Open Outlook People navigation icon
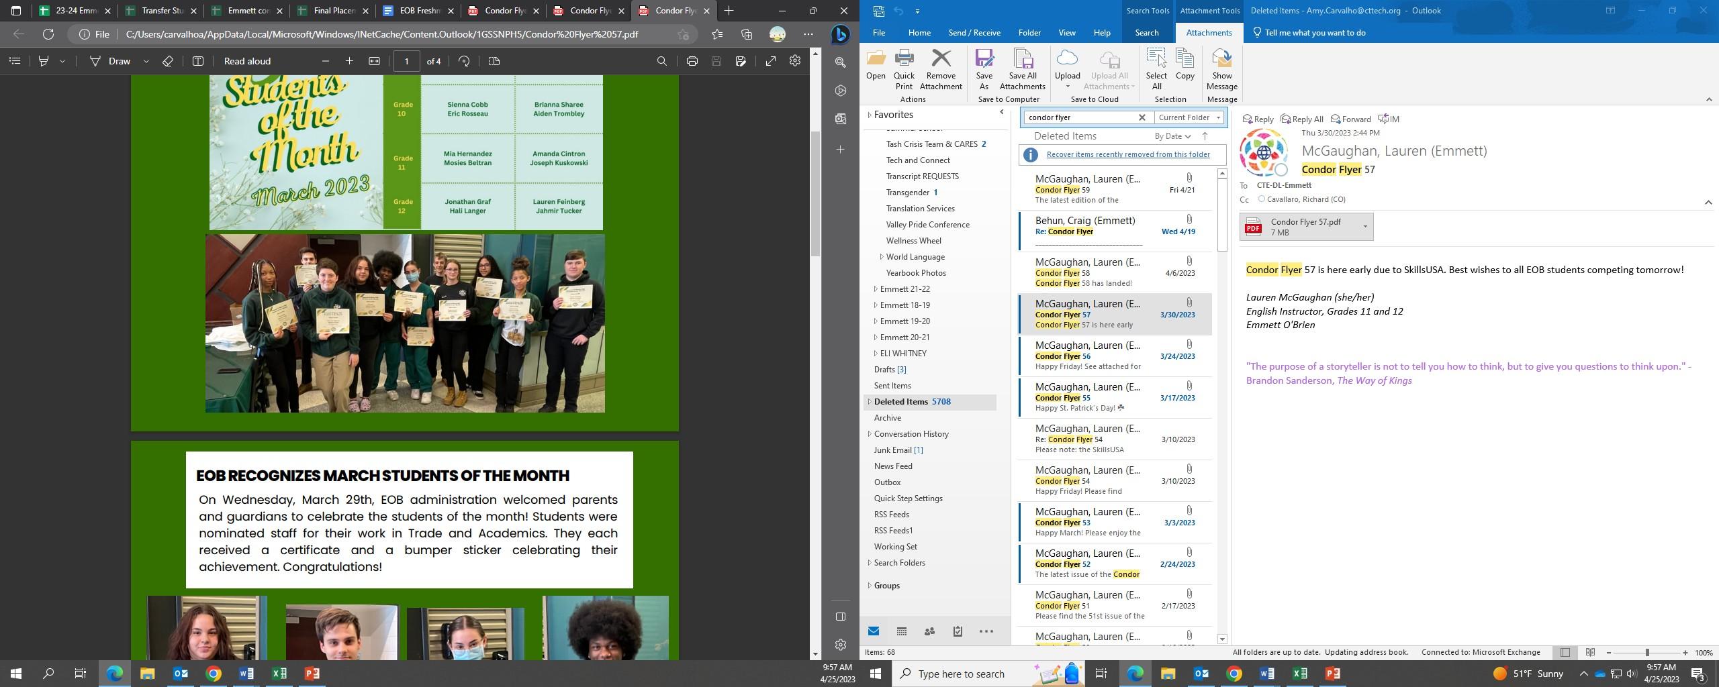The height and width of the screenshot is (687, 1719). (x=929, y=631)
